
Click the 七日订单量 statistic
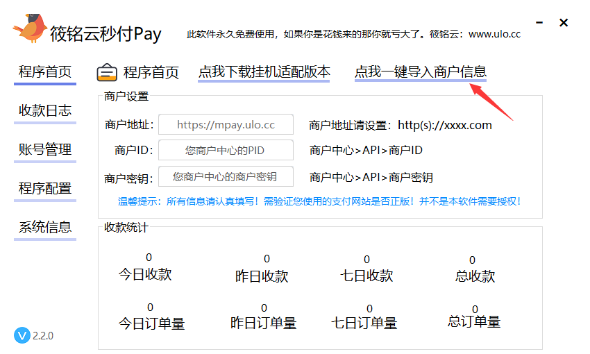[x=364, y=317]
